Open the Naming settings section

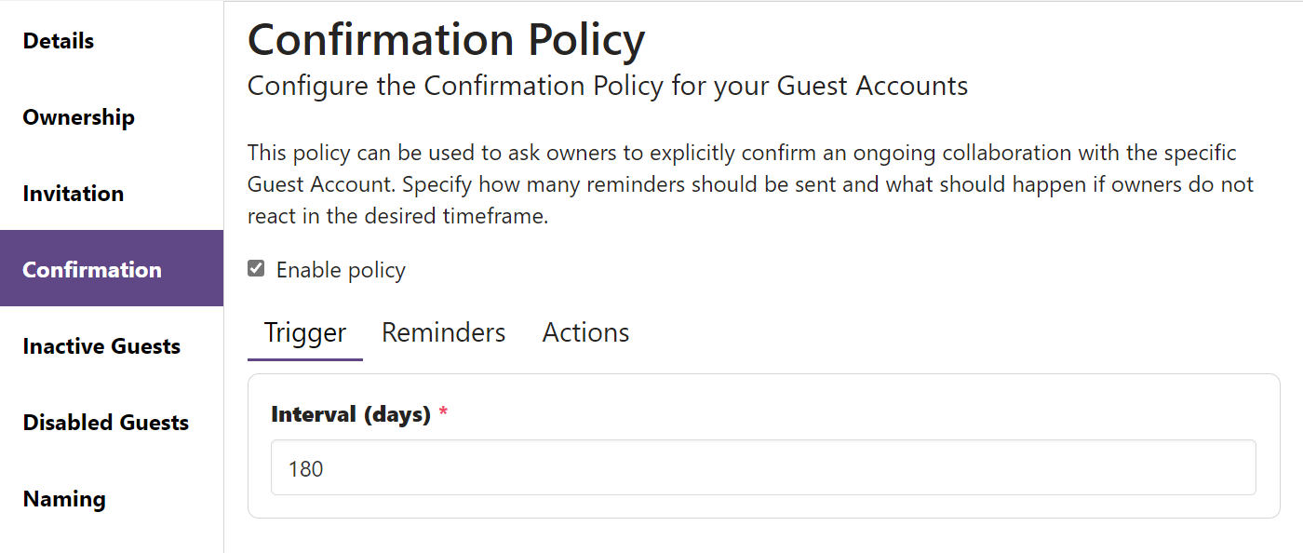[63, 498]
